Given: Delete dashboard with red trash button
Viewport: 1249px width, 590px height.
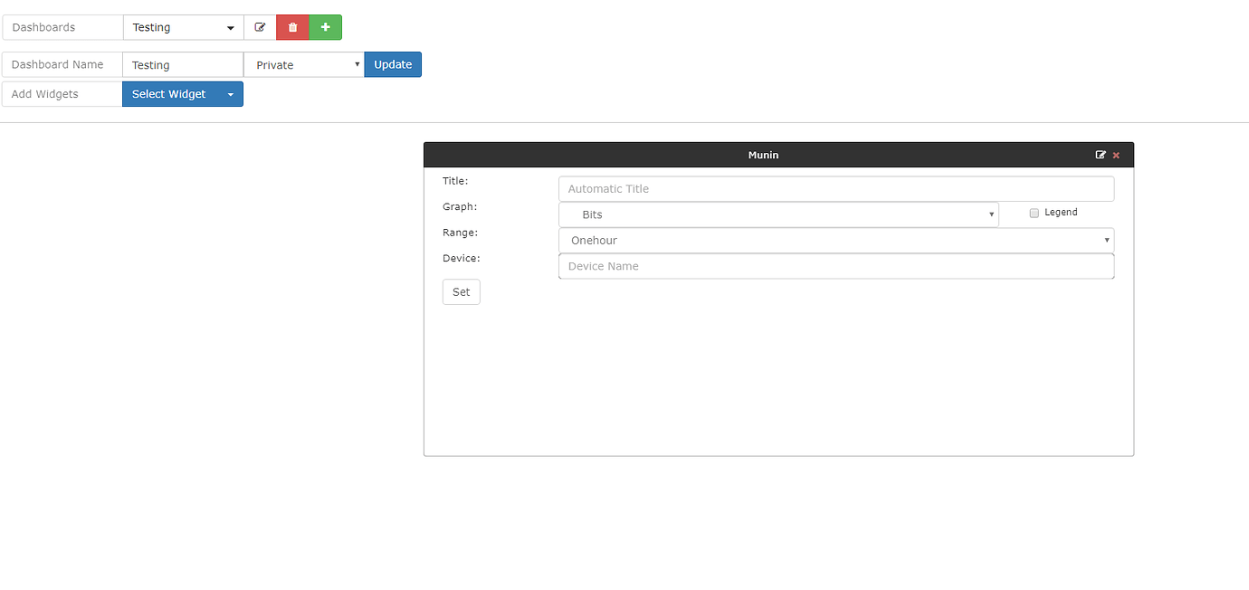Looking at the screenshot, I should click(292, 27).
